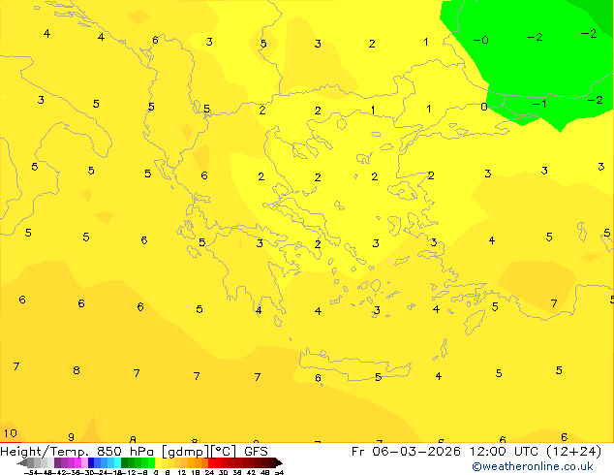Screen dimensions: 614x475
Task: Click the gray left arrow of color scale
Action: 21,463
